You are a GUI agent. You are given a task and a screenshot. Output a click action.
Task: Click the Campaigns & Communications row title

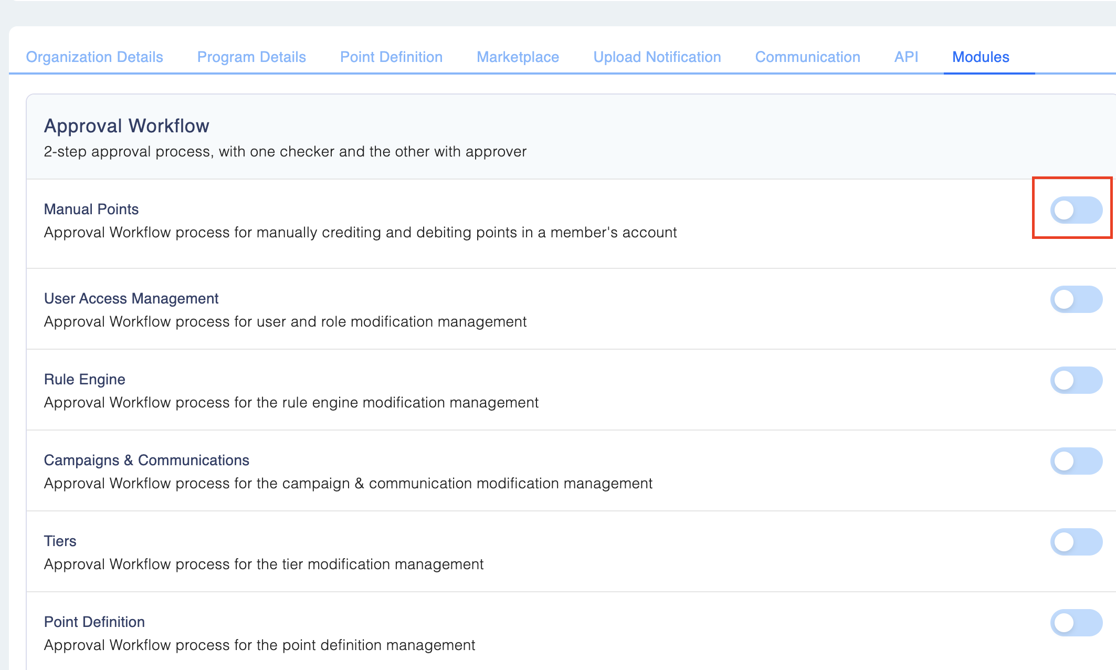(x=146, y=460)
